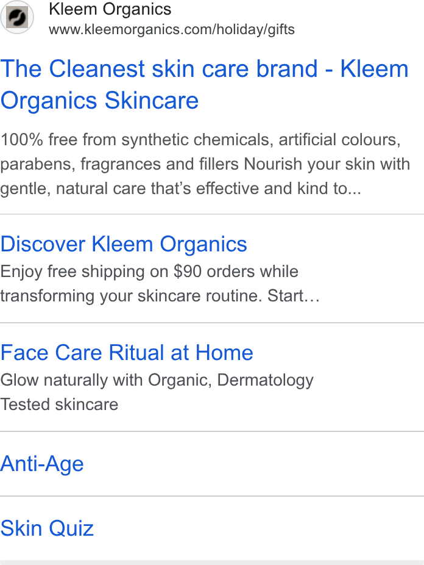Click the 'Glow naturally with Organic, Dermatology' text

(157, 380)
